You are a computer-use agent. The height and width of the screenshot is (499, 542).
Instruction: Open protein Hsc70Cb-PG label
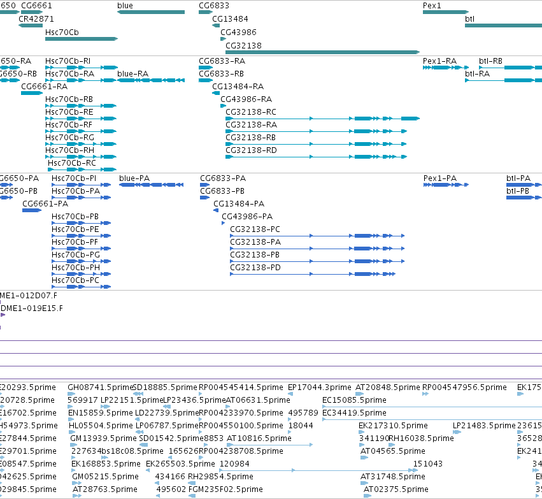[x=76, y=254]
